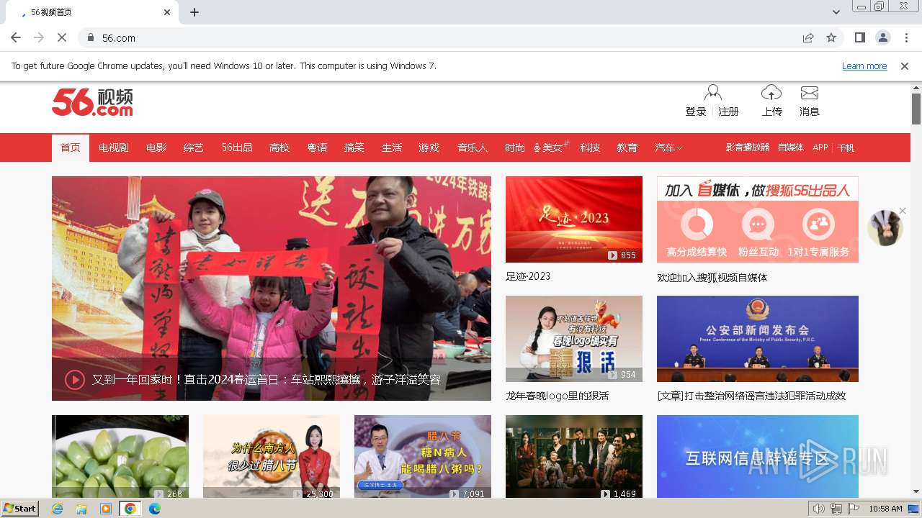Open the 游戏 navigation item
Viewport: 922px width, 518px height.
pos(429,147)
